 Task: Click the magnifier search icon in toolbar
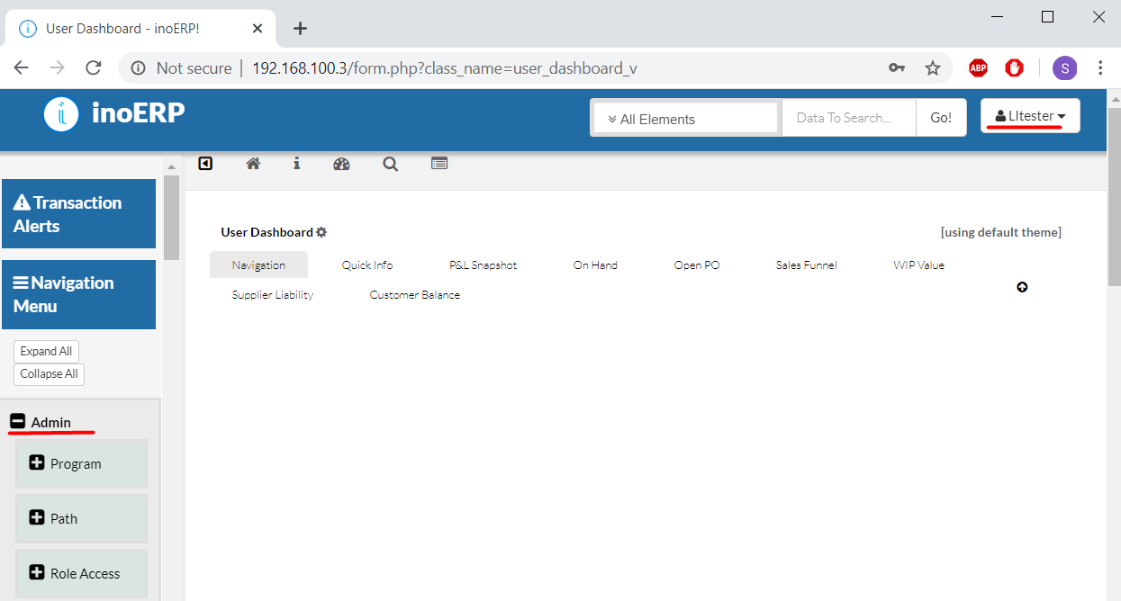pyautogui.click(x=390, y=164)
